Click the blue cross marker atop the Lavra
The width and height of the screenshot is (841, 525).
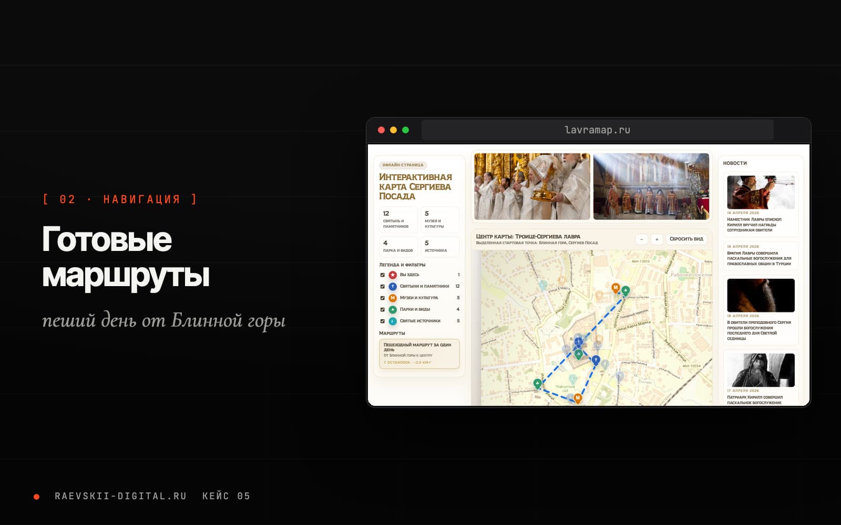pyautogui.click(x=579, y=342)
